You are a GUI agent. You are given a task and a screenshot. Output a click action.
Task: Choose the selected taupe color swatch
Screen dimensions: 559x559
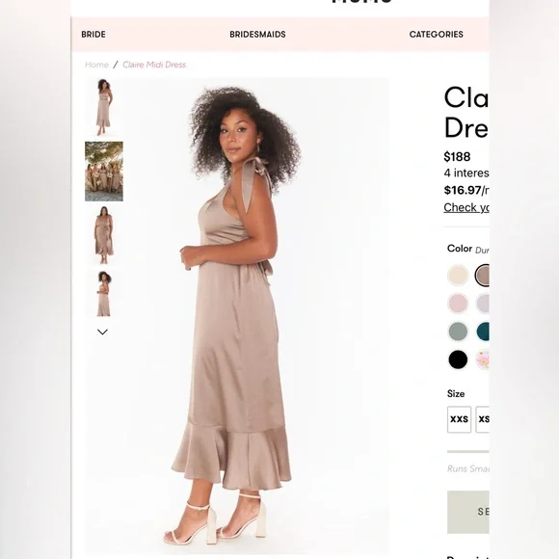point(482,276)
